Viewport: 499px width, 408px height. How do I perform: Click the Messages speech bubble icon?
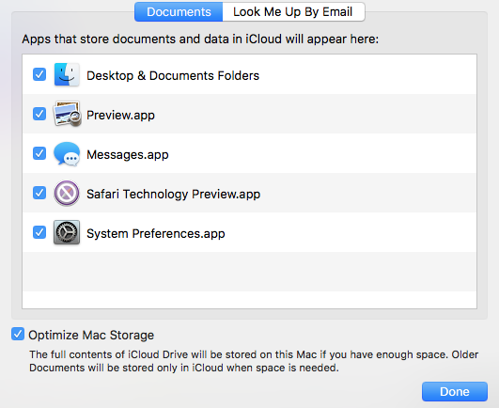(x=67, y=154)
